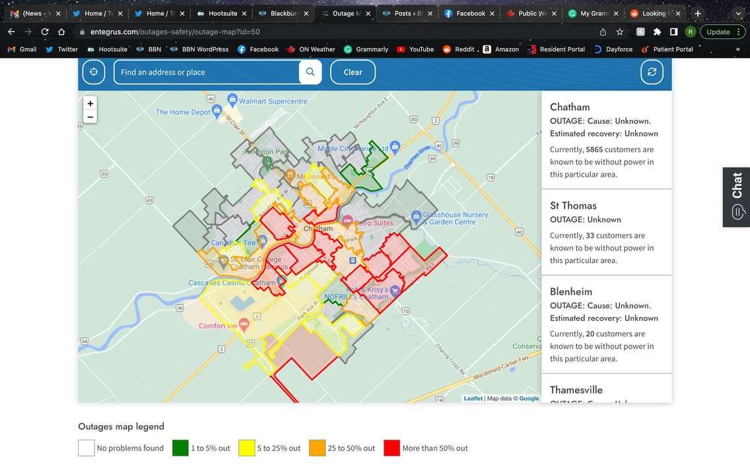Click the Update browser button

[722, 32]
